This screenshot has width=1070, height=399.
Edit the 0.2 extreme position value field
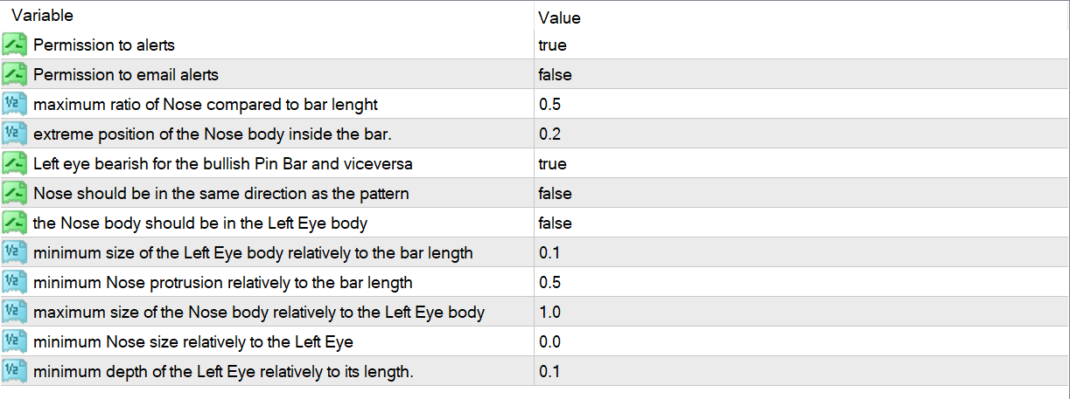coord(549,134)
